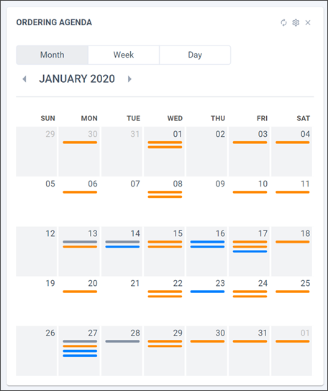The width and height of the screenshot is (328, 391).
Task: Close the Ordering Agenda panel
Action: (x=308, y=23)
